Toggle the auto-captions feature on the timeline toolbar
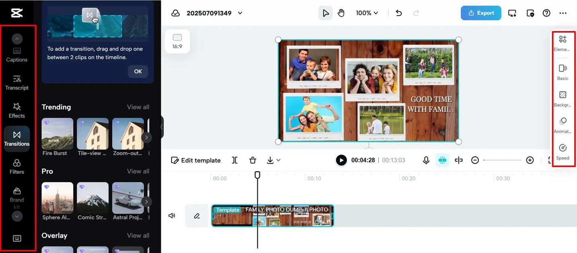 [x=442, y=160]
